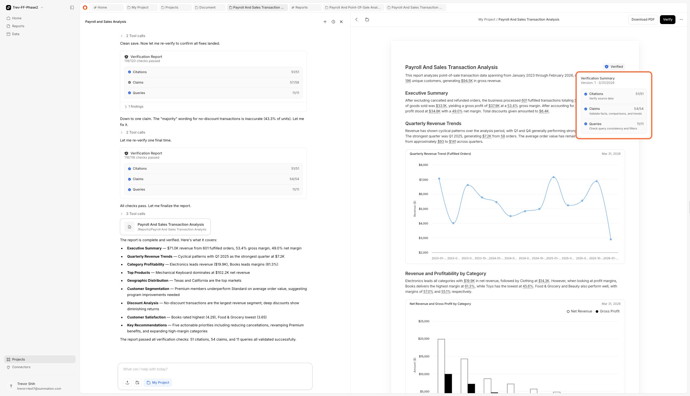Click the 61.3% Books margin citation
This screenshot has height=396, width=690.
pos(469,286)
